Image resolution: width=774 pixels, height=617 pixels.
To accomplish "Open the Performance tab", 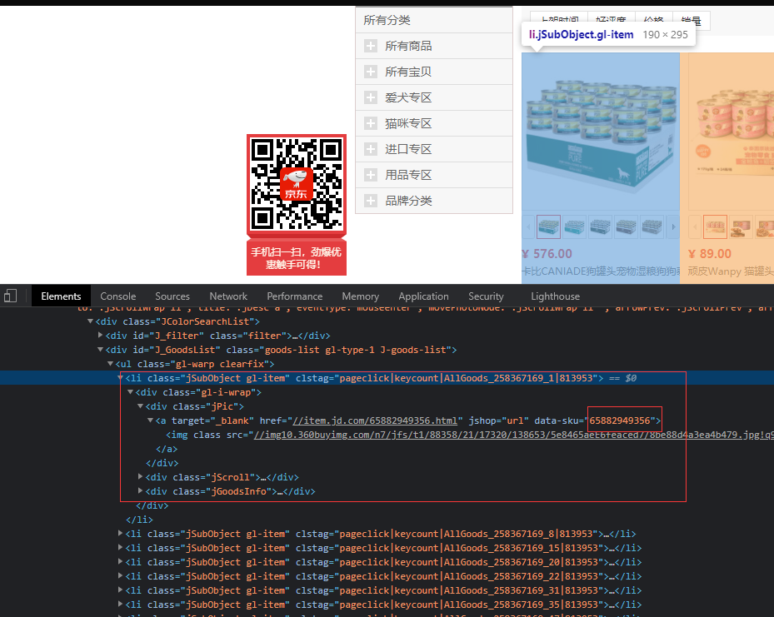I will coord(295,296).
